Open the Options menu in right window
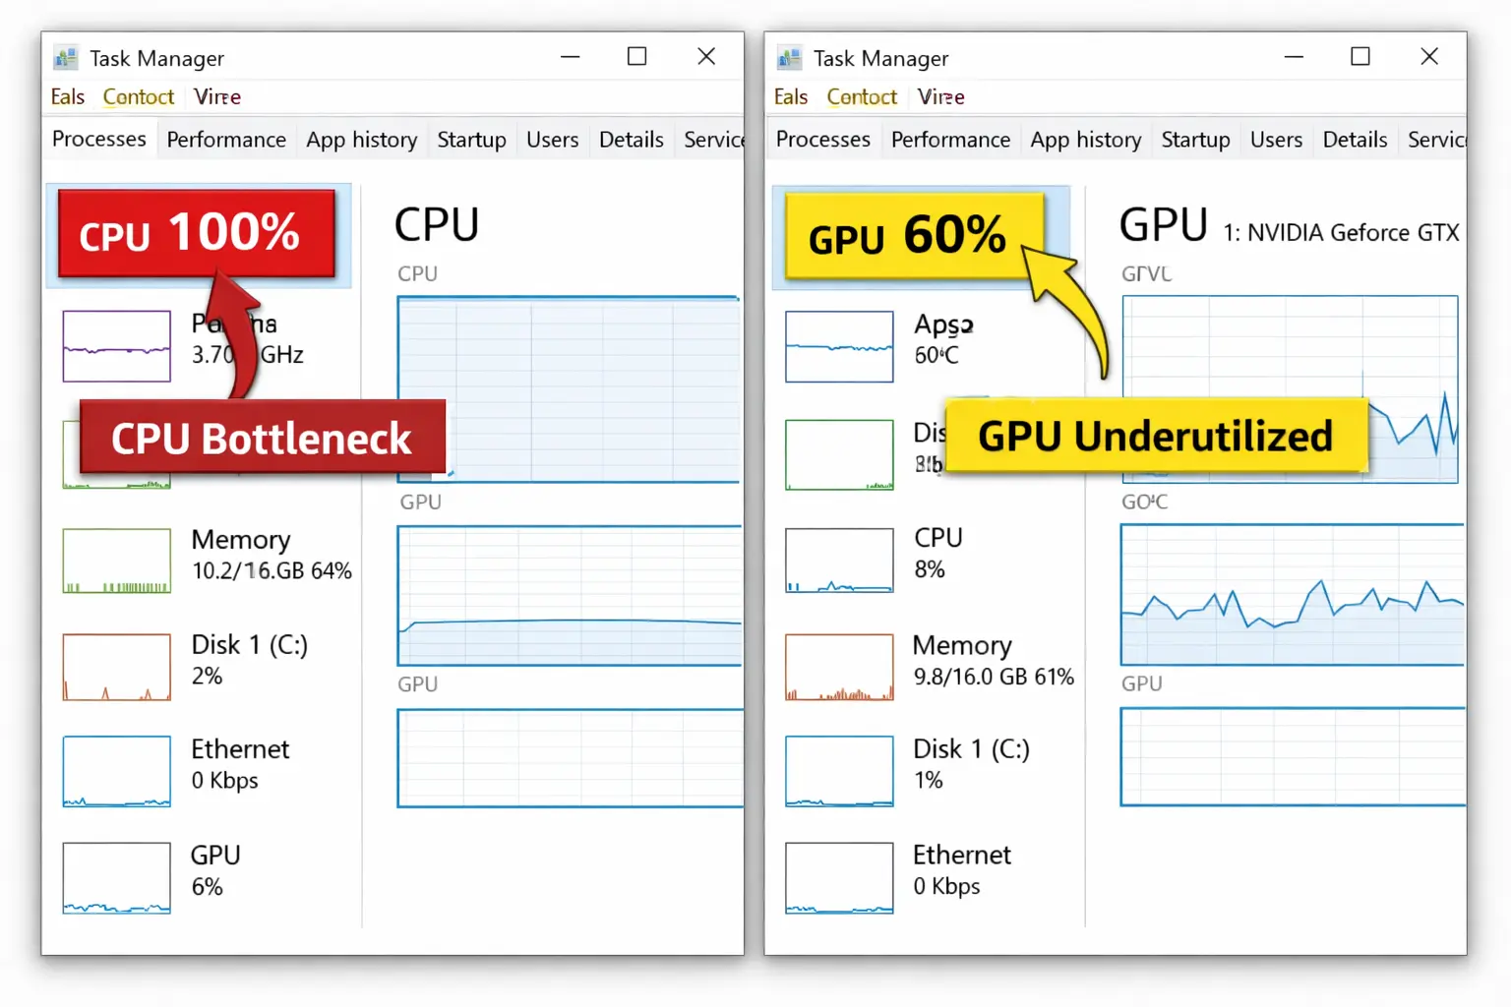Screen dimensions: 1511x1007 [862, 96]
